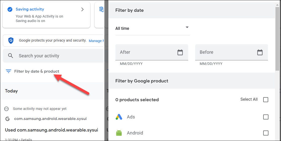Click the Google G activity icon
Screen dimensions: 281x141
pyautogui.click(x=8, y=119)
